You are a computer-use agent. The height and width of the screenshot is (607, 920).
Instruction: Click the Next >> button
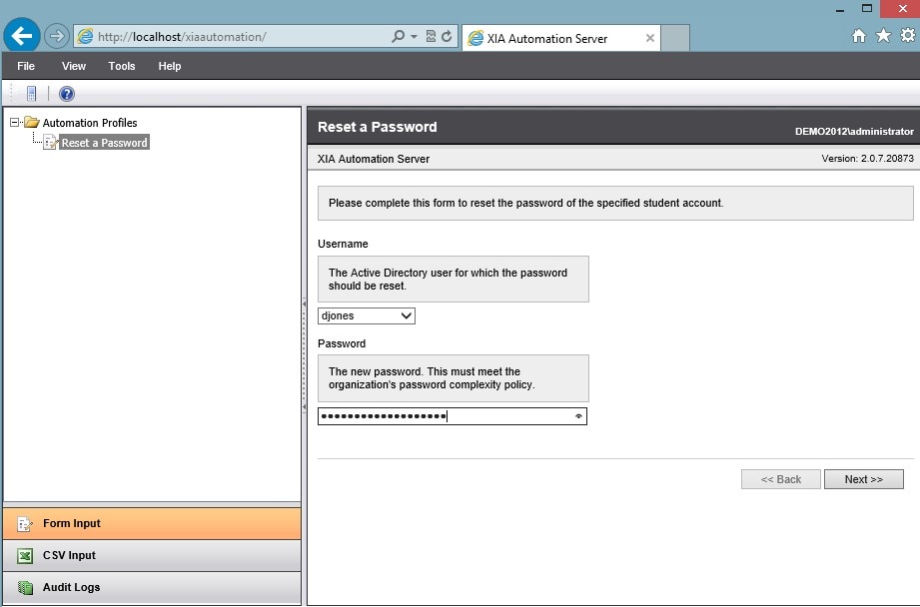point(864,479)
